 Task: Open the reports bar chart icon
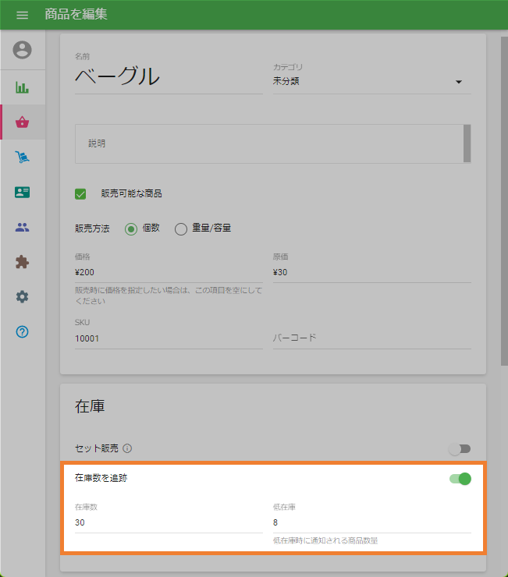pos(22,87)
